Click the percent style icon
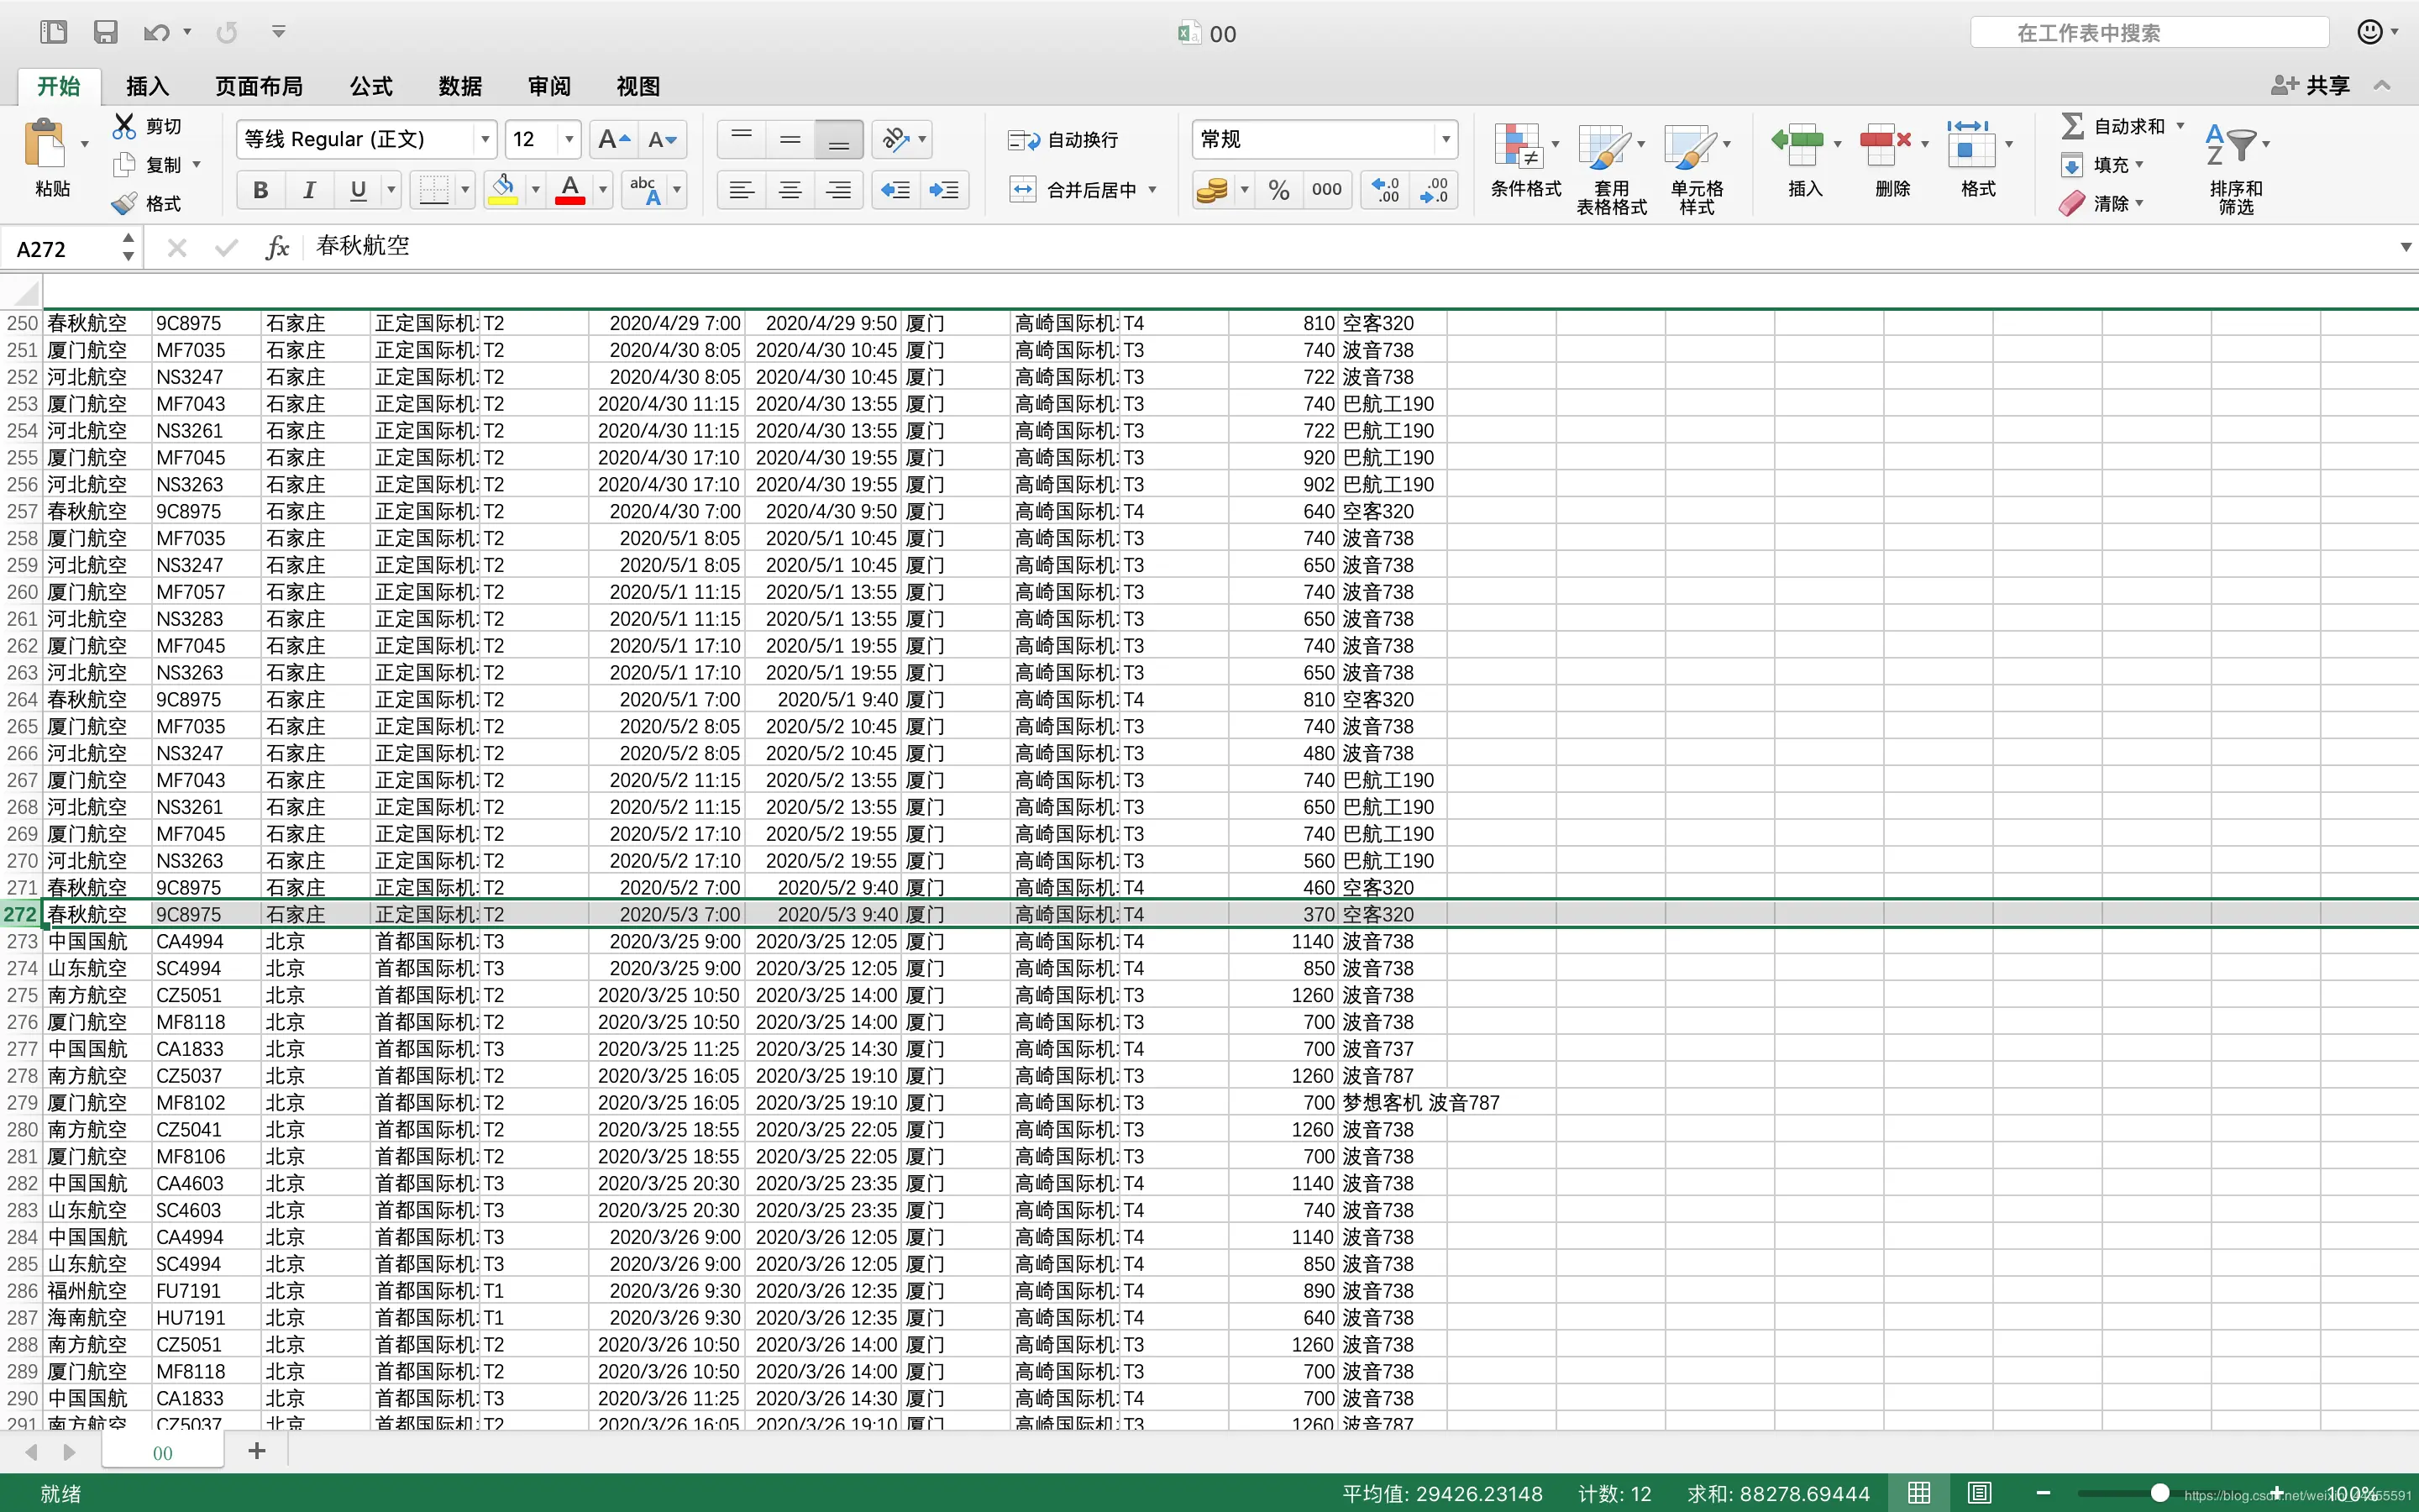 [1278, 190]
